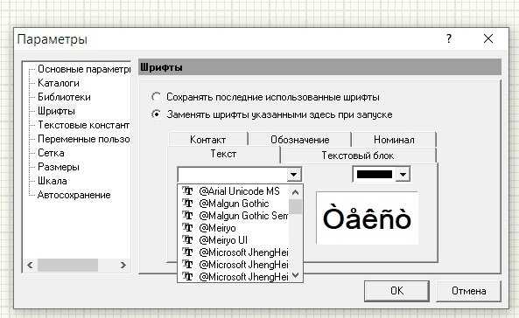Switch to the Обозначение tab
The height and width of the screenshot is (318, 519).
click(x=300, y=140)
